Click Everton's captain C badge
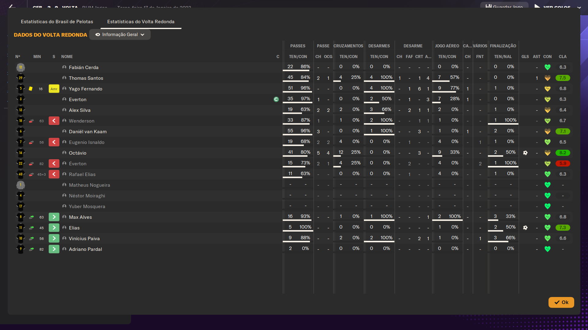This screenshot has height=330, width=588. point(276,99)
